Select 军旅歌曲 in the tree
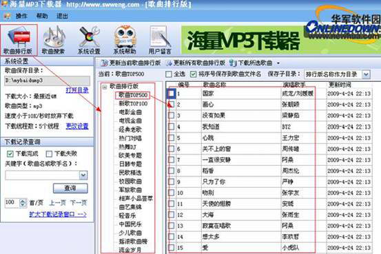The width and height of the screenshot is (381, 254). (130, 190)
